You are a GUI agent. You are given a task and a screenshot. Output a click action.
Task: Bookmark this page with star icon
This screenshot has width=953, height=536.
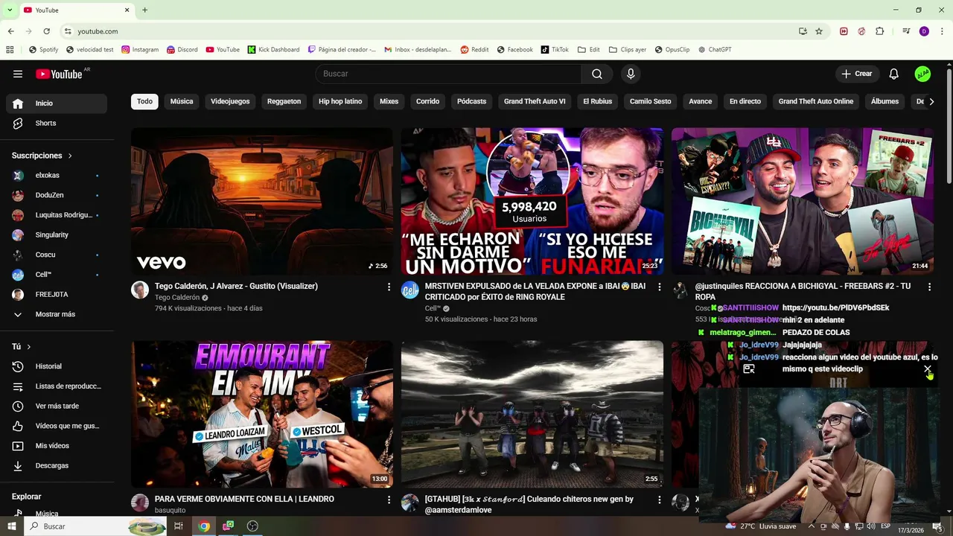click(819, 31)
